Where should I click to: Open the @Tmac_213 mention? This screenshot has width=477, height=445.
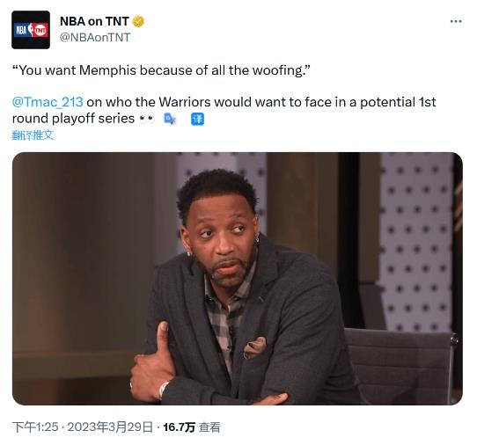pos(48,102)
